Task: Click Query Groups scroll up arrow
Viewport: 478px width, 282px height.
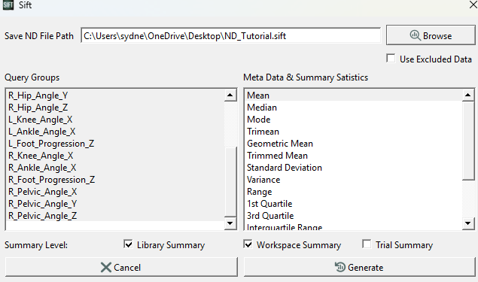Action: click(230, 96)
